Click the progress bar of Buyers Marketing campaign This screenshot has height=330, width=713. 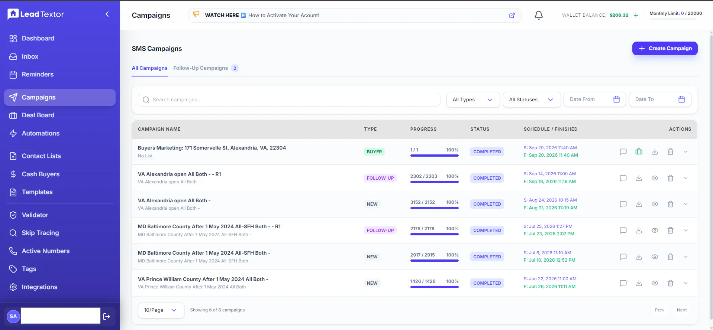point(434,156)
